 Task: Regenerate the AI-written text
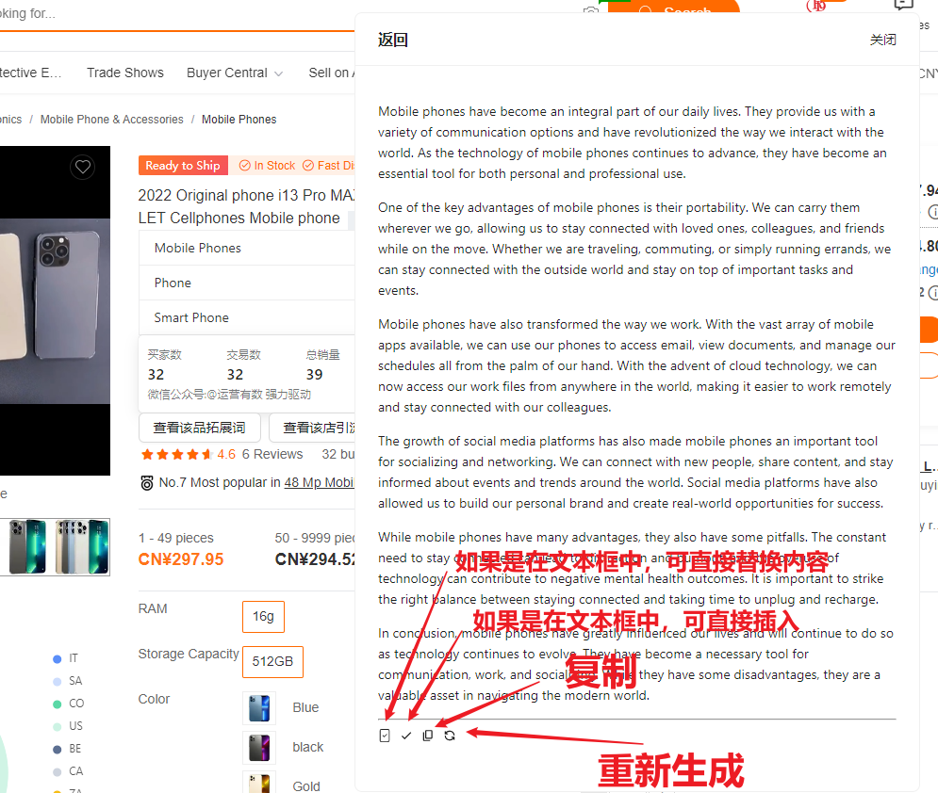point(450,735)
